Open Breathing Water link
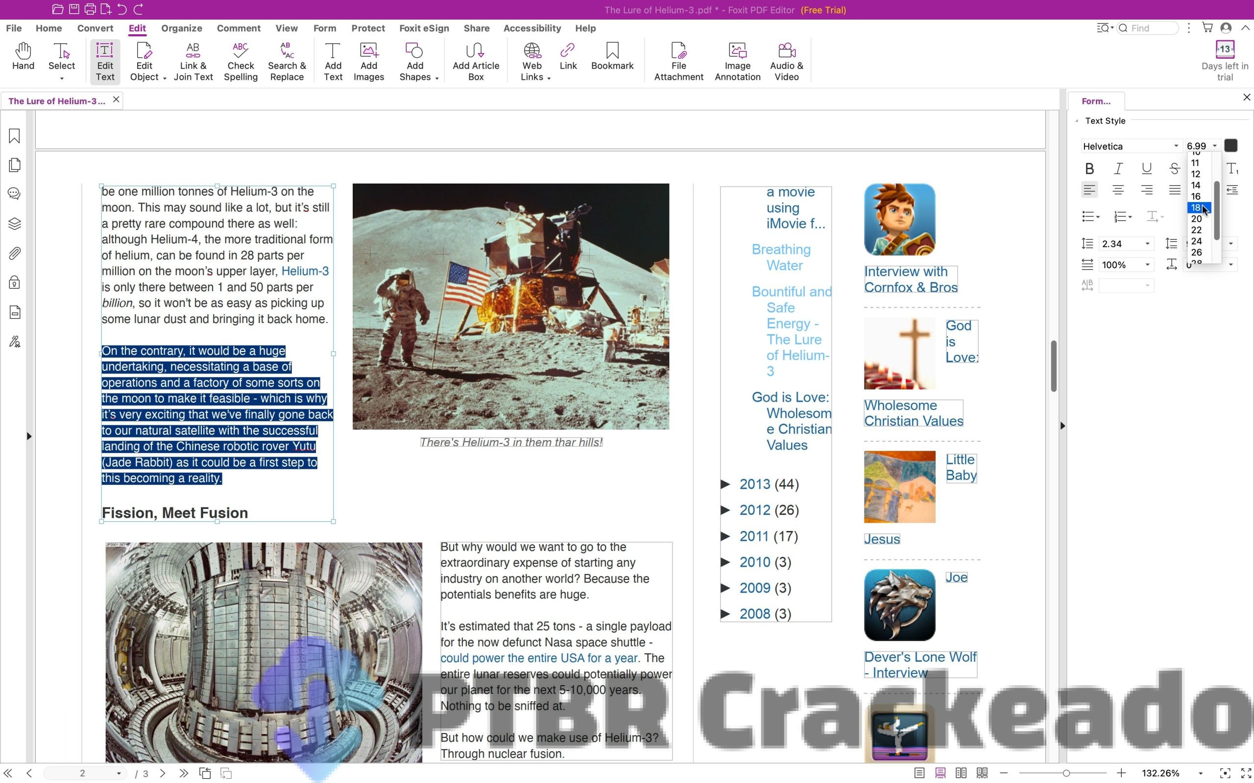1254x783 pixels. (x=781, y=257)
